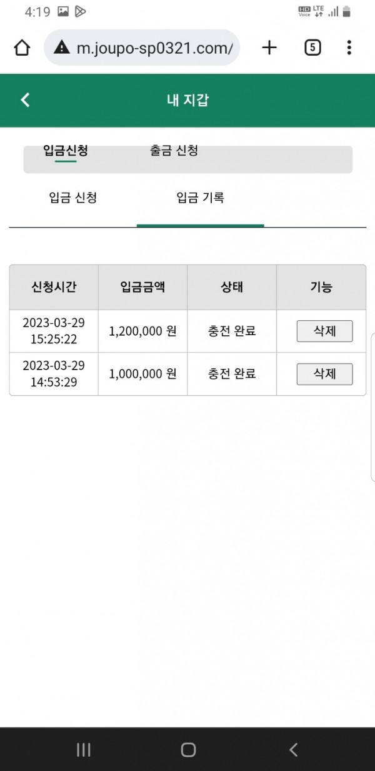
Task: Tap the 상태 column header
Action: point(231,287)
